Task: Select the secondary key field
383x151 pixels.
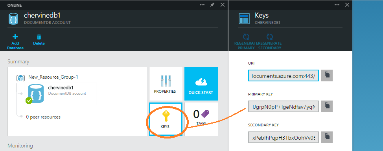Action: pyautogui.click(x=284, y=137)
